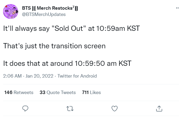Click the 10:59:50 am KST text
The image size is (179, 117).
103,63
